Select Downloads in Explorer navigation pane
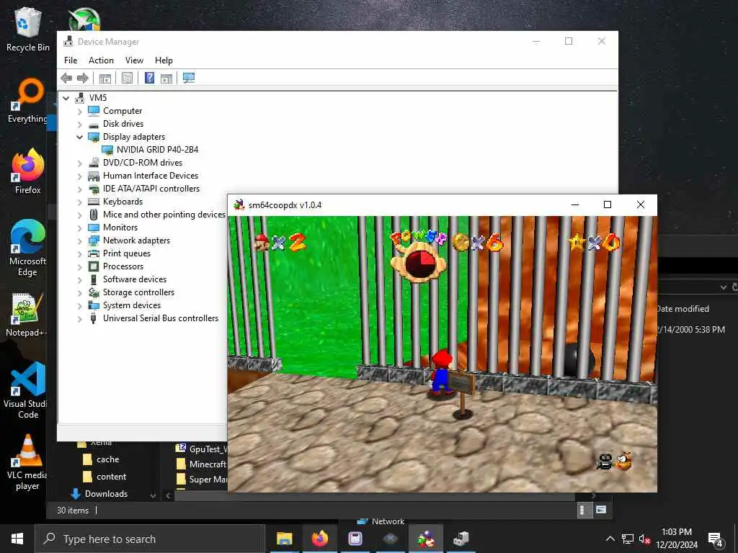Viewport: 738px width, 553px height. pyautogui.click(x=106, y=494)
